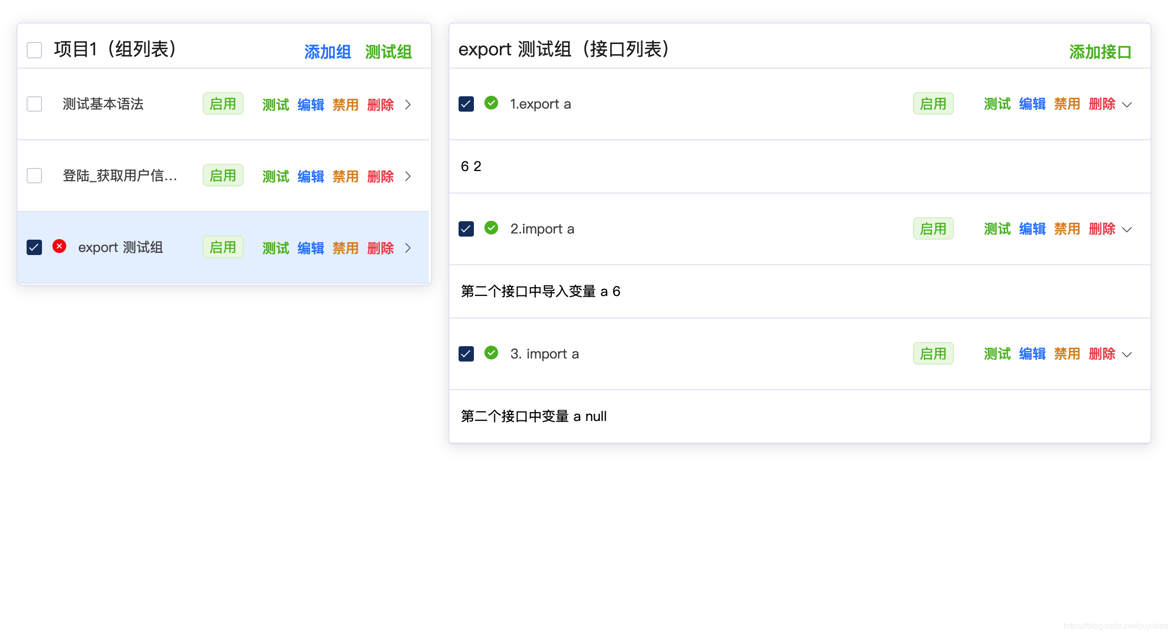The image size is (1173, 635).
Task: Click 编辑 for 测试基本语法 group
Action: coord(311,104)
